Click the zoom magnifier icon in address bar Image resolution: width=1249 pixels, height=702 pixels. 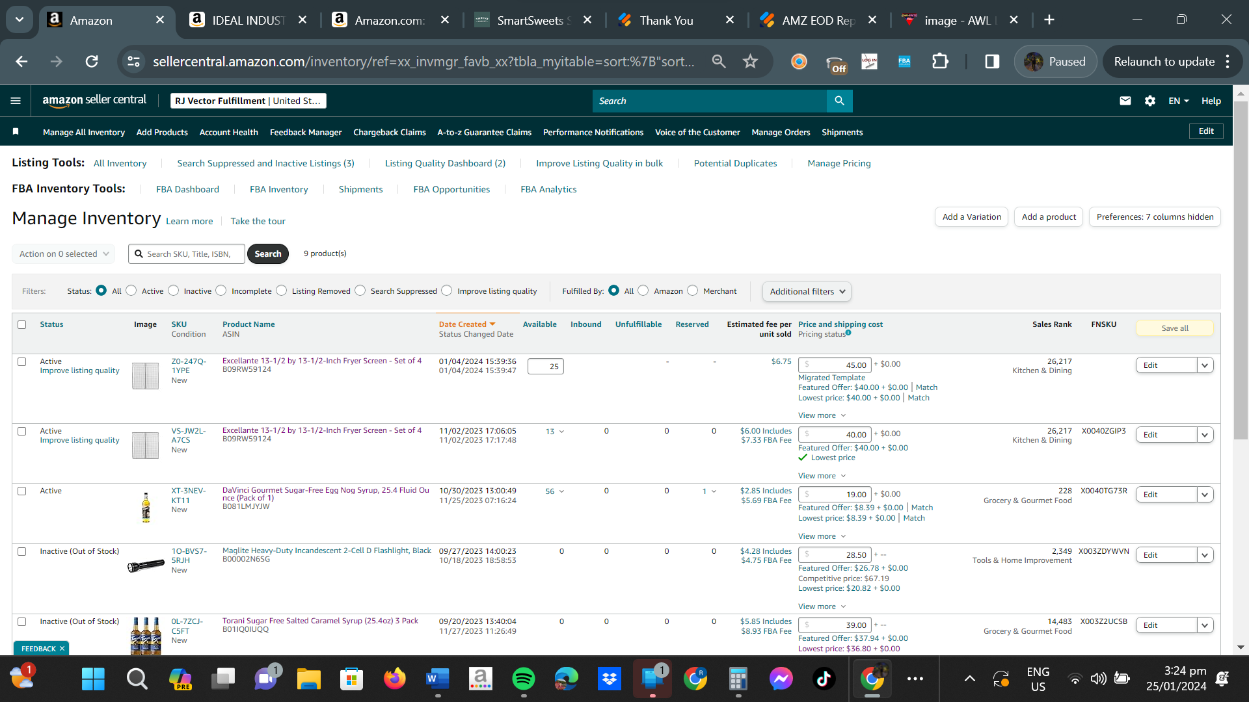[x=719, y=62]
